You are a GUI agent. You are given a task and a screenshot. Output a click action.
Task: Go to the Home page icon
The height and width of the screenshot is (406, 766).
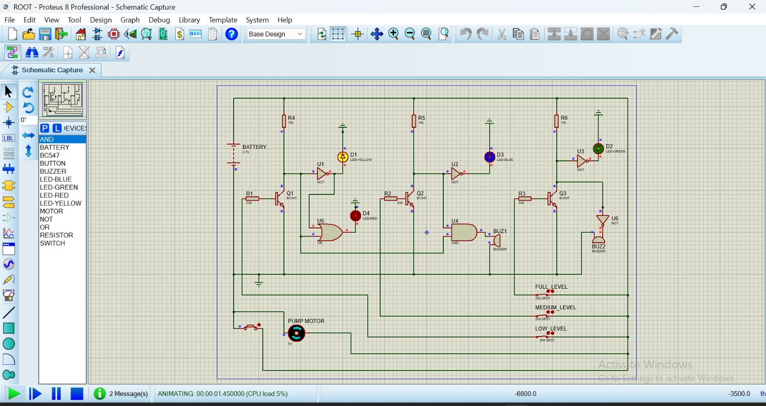point(81,34)
